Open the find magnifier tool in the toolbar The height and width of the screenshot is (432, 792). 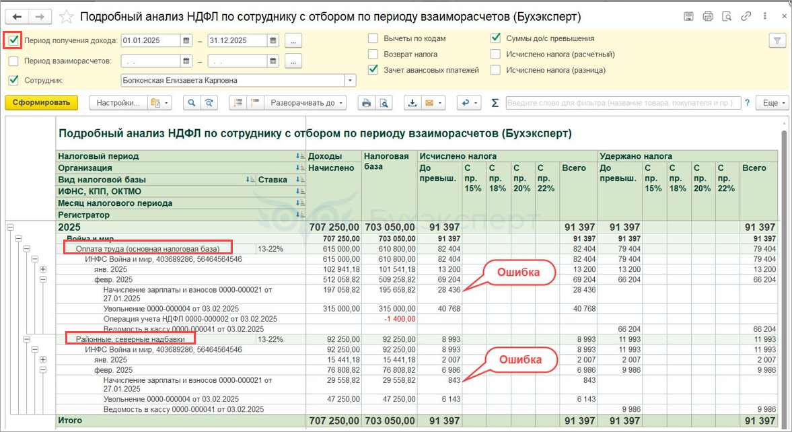(x=192, y=103)
